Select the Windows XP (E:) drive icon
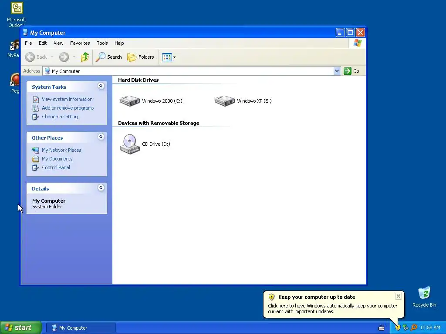The height and width of the screenshot is (334, 446). pyautogui.click(x=224, y=101)
